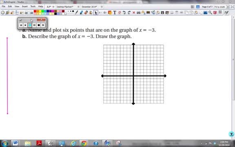Select the Eraser tool
235x147 pixels.
tap(86, 12)
